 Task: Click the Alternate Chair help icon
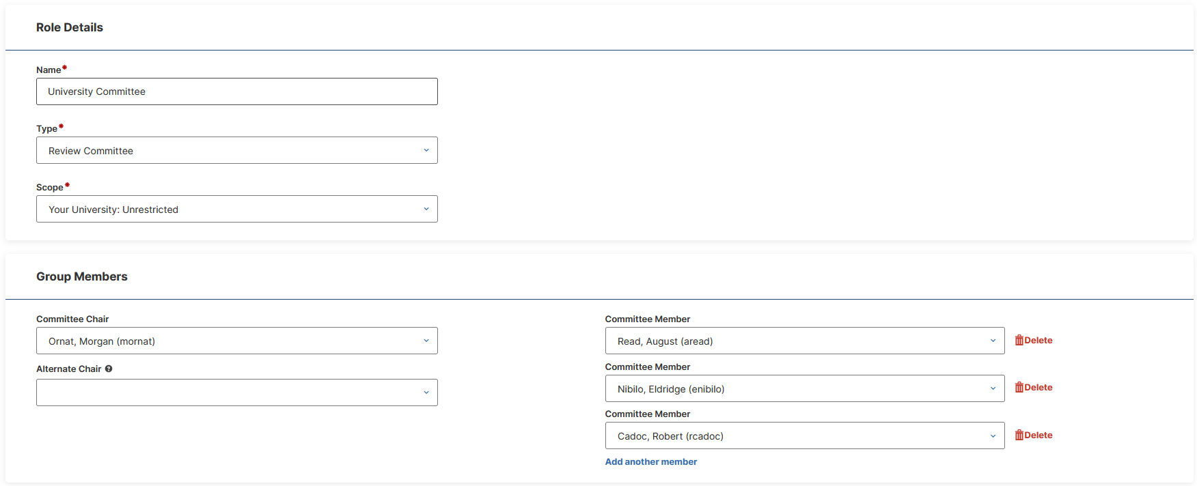click(109, 369)
